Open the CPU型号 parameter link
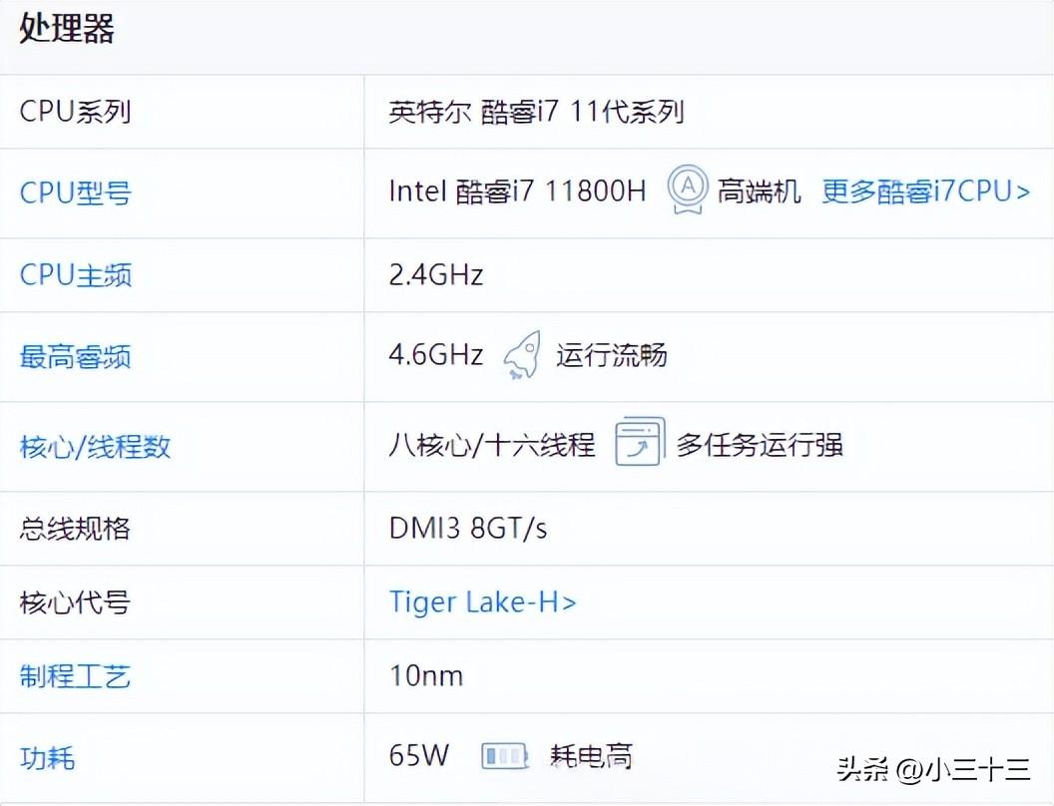 75,194
